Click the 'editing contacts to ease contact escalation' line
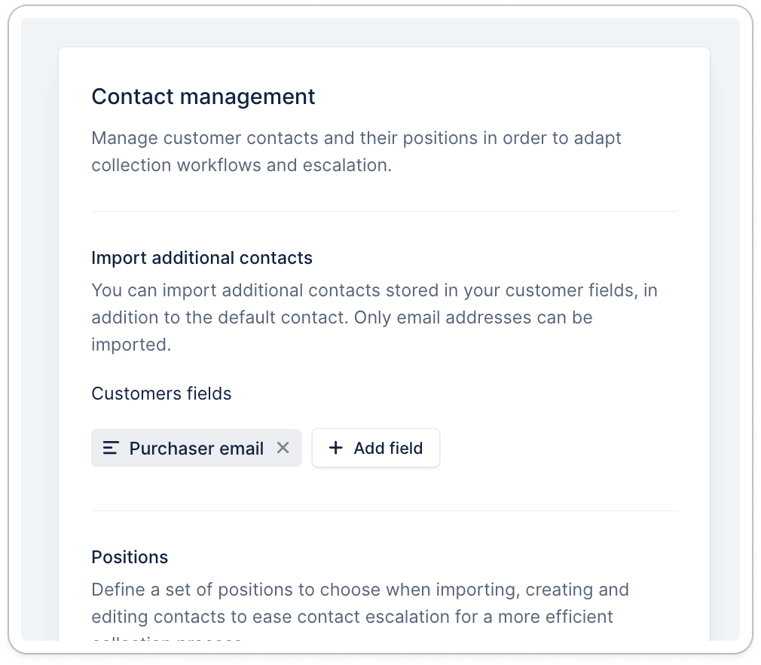This screenshot has height=665, width=761. point(352,617)
